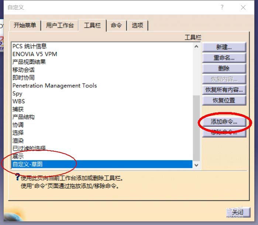Click the 恢复位置 button
The width and height of the screenshot is (258, 225).
[224, 100]
